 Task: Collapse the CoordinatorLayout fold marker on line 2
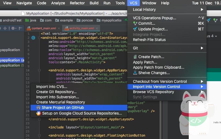click(x=39, y=38)
